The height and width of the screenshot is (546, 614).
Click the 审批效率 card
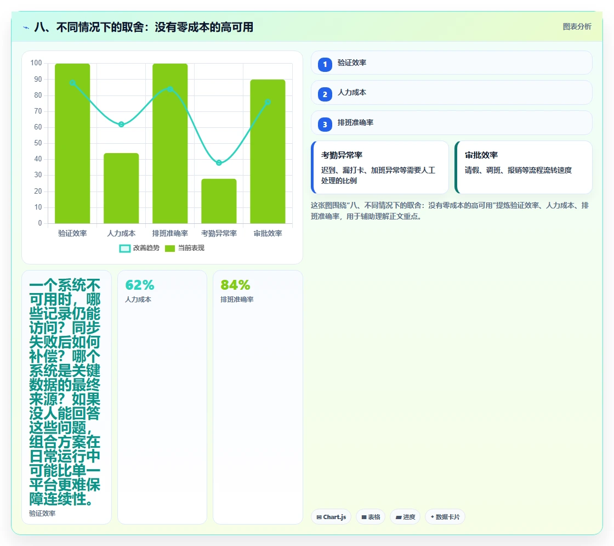[x=523, y=167]
